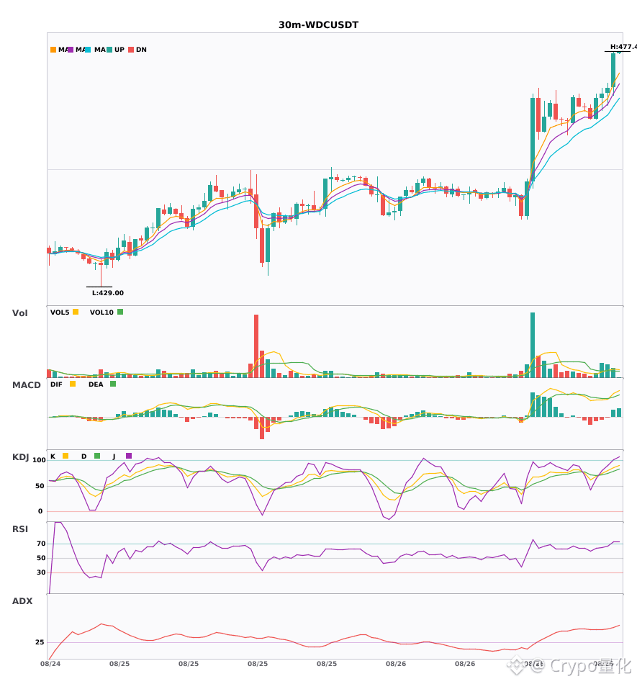637x684 pixels.
Task: Select the green VOL10 legend swatch
Action: pos(120,312)
